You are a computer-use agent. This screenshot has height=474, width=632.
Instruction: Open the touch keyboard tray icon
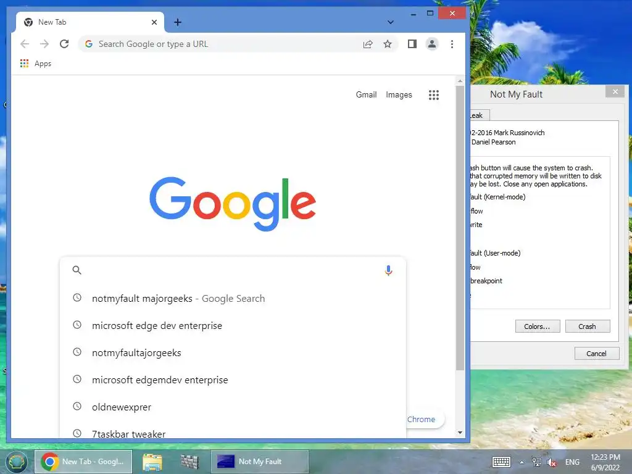tap(501, 462)
